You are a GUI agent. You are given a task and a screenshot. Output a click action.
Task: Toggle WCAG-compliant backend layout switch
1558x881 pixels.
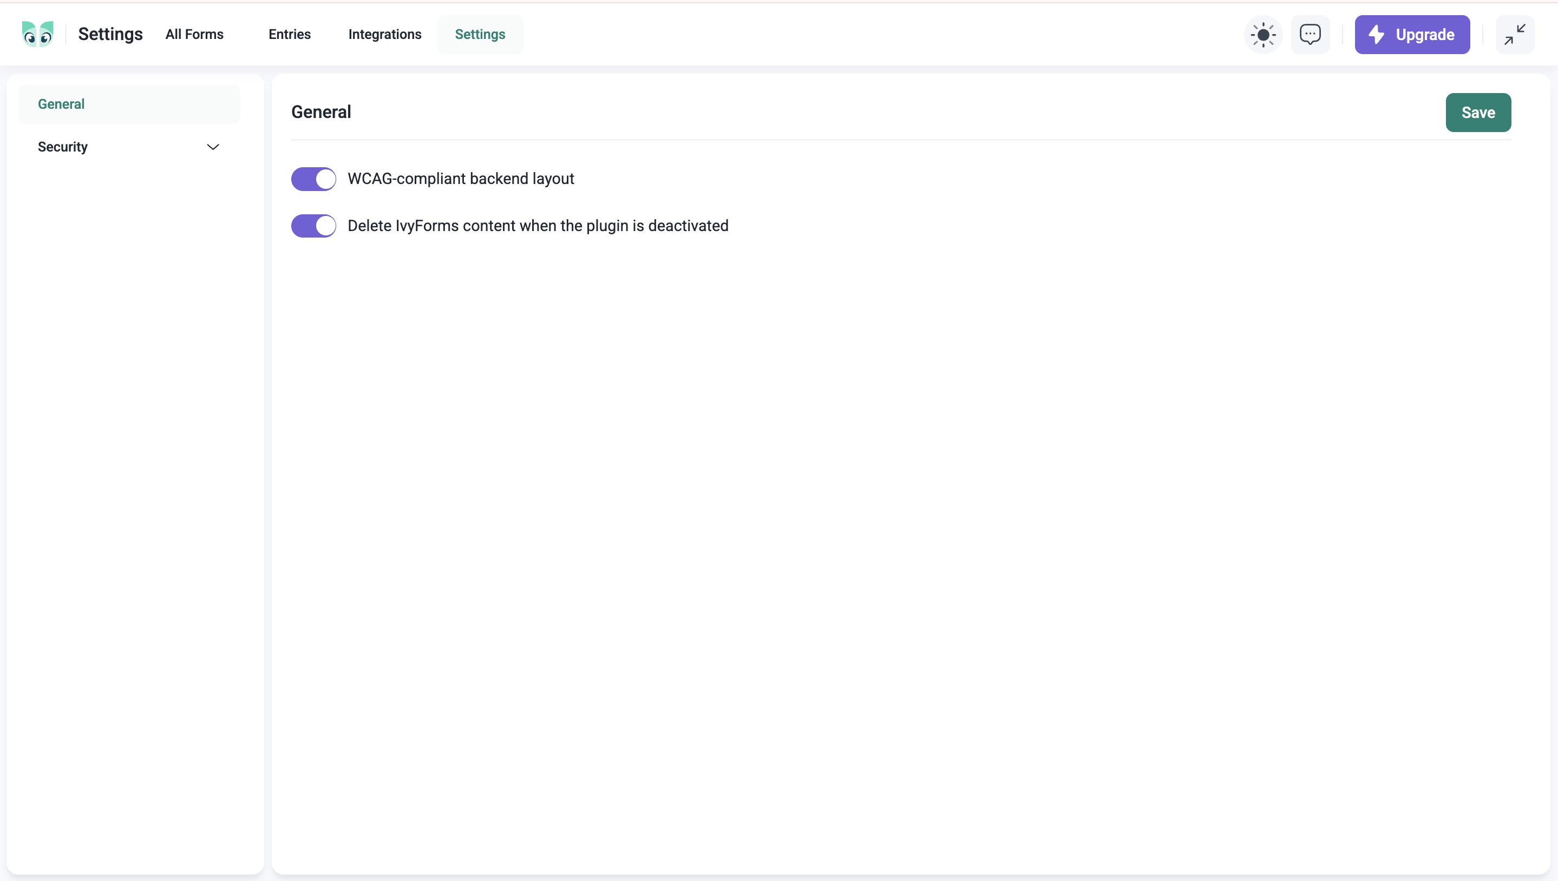coord(313,179)
